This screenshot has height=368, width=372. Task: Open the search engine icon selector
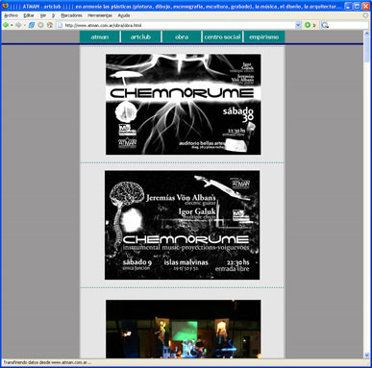pyautogui.click(x=325, y=25)
